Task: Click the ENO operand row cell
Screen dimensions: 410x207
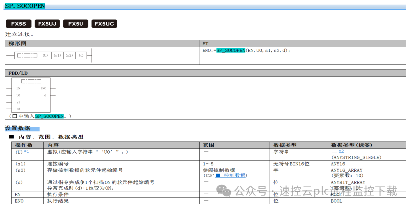Action: (x=28, y=201)
